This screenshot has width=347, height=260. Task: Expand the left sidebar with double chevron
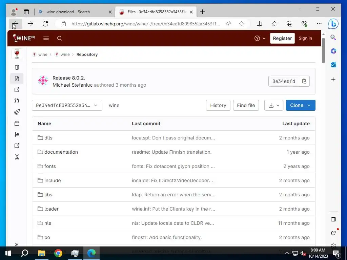click(16, 244)
